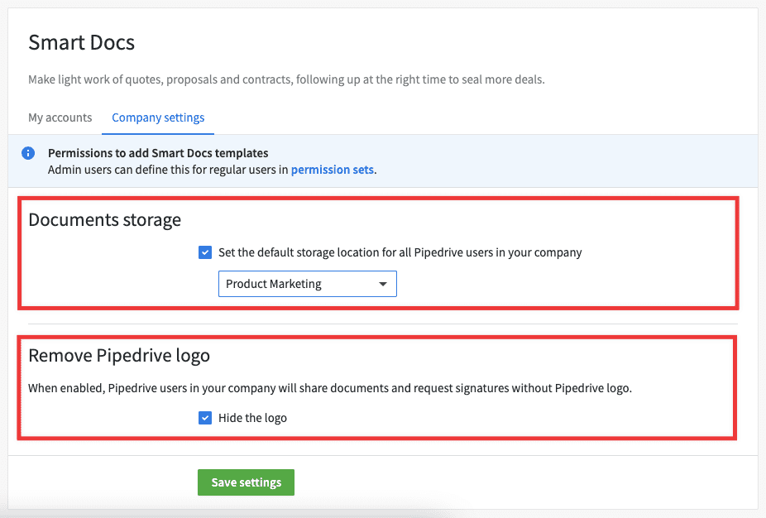The width and height of the screenshot is (766, 518).
Task: Click the 'When enabled, Pipedrive users' description text
Action: click(x=330, y=388)
